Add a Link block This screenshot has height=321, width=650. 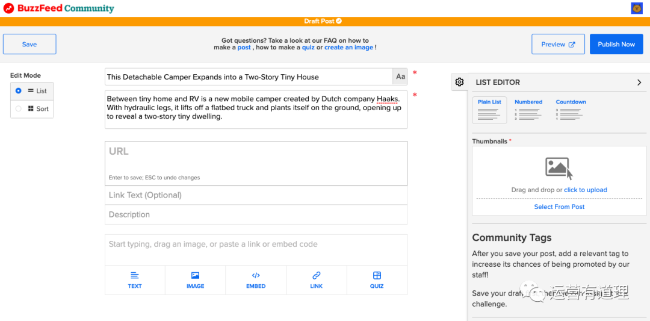(317, 280)
